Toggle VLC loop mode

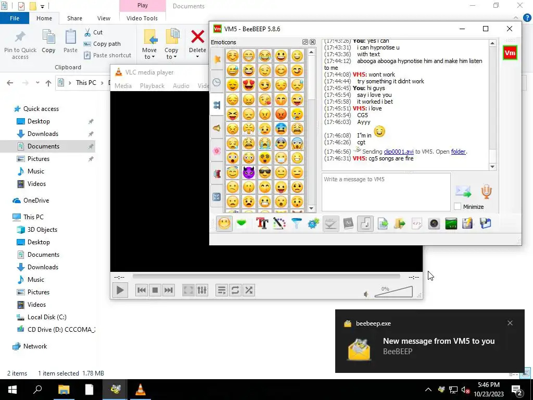[x=235, y=290]
